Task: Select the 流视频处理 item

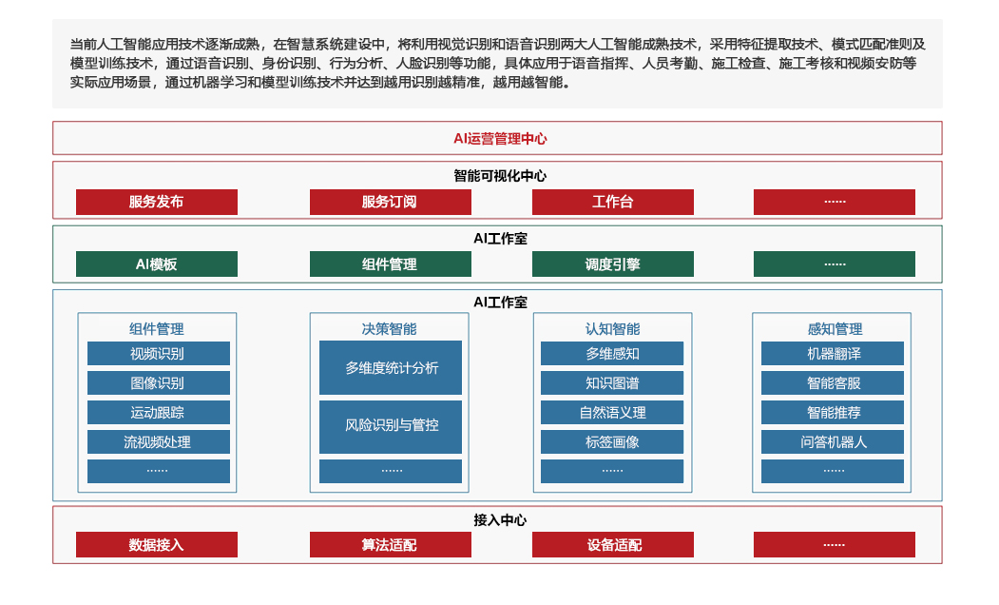Action: click(158, 442)
